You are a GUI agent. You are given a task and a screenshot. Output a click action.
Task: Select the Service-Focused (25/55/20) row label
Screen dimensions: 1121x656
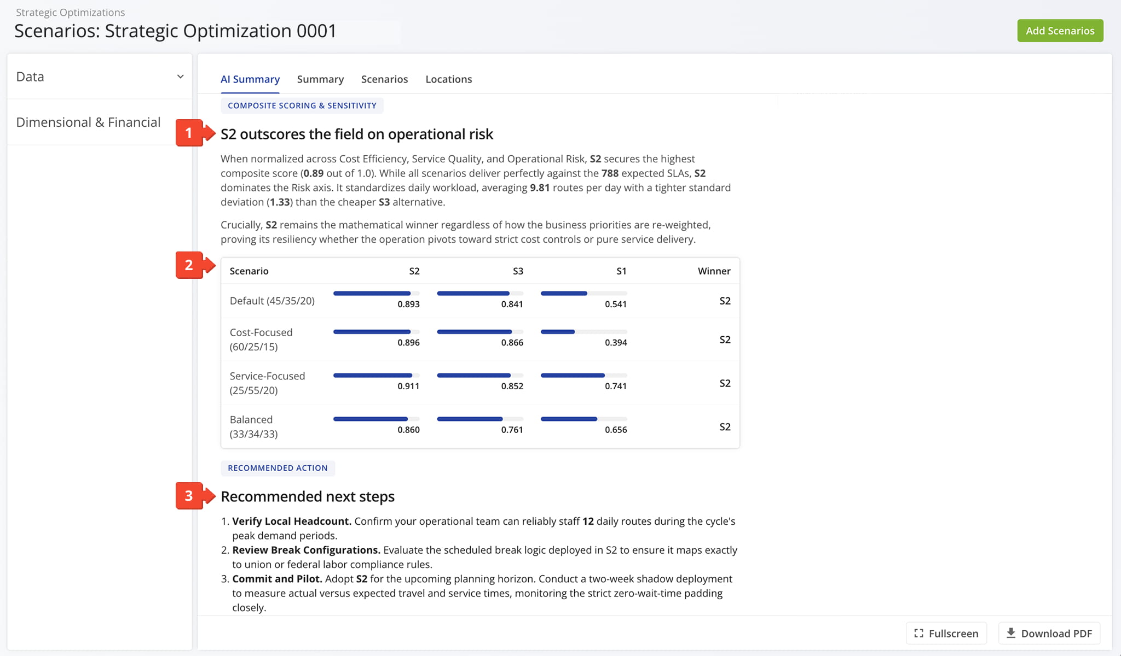pyautogui.click(x=267, y=383)
